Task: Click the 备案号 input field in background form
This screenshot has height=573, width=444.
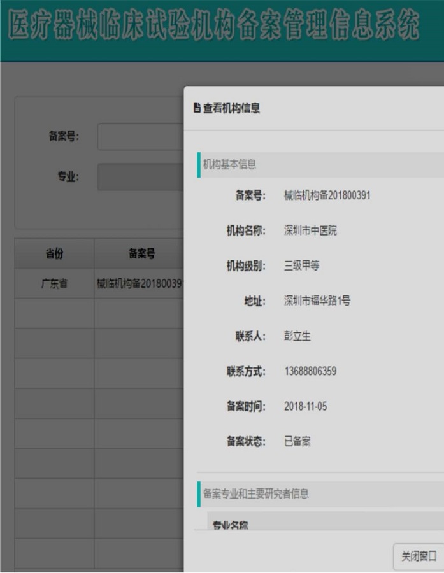Action: pos(141,137)
